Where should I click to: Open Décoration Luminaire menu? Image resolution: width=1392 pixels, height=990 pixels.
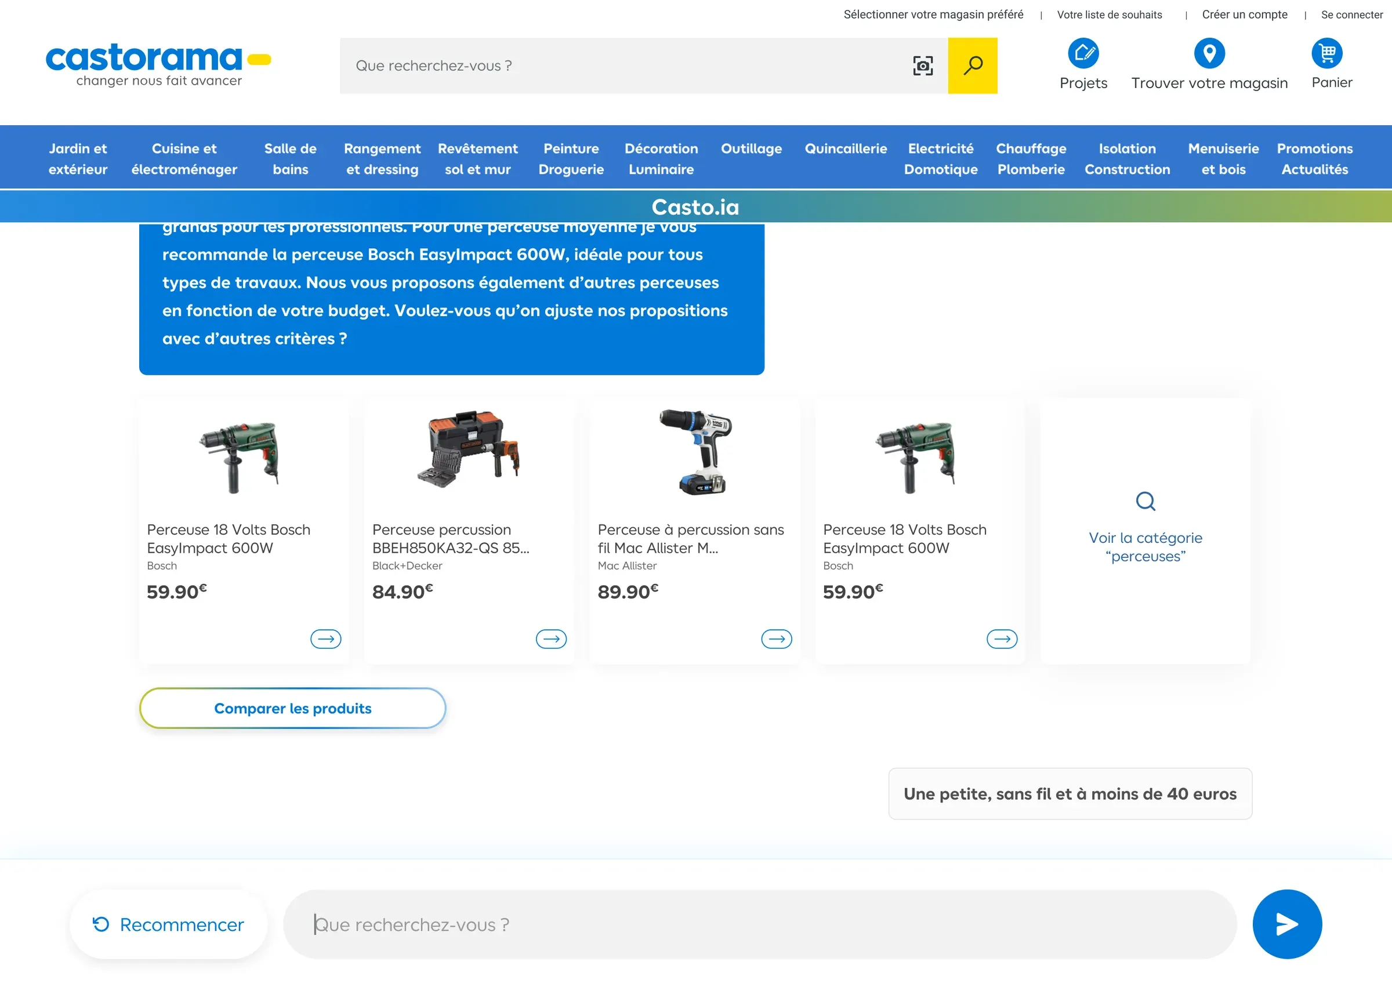click(x=661, y=158)
